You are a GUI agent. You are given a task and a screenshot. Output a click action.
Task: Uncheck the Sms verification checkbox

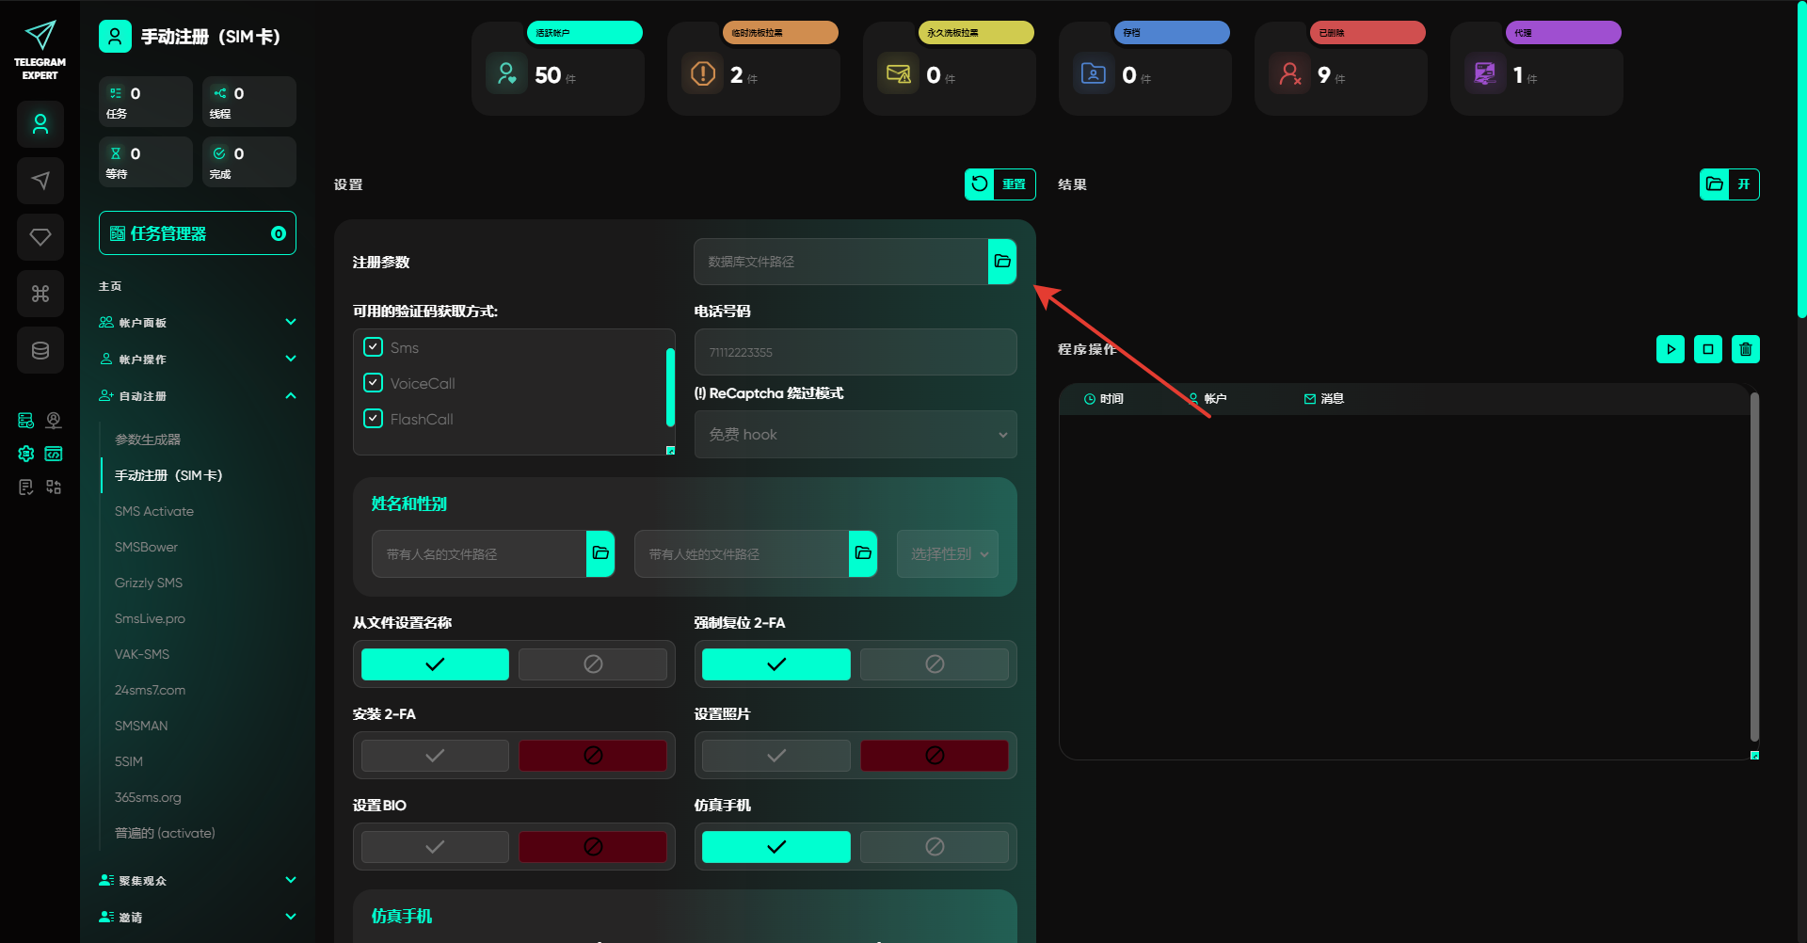point(374,347)
